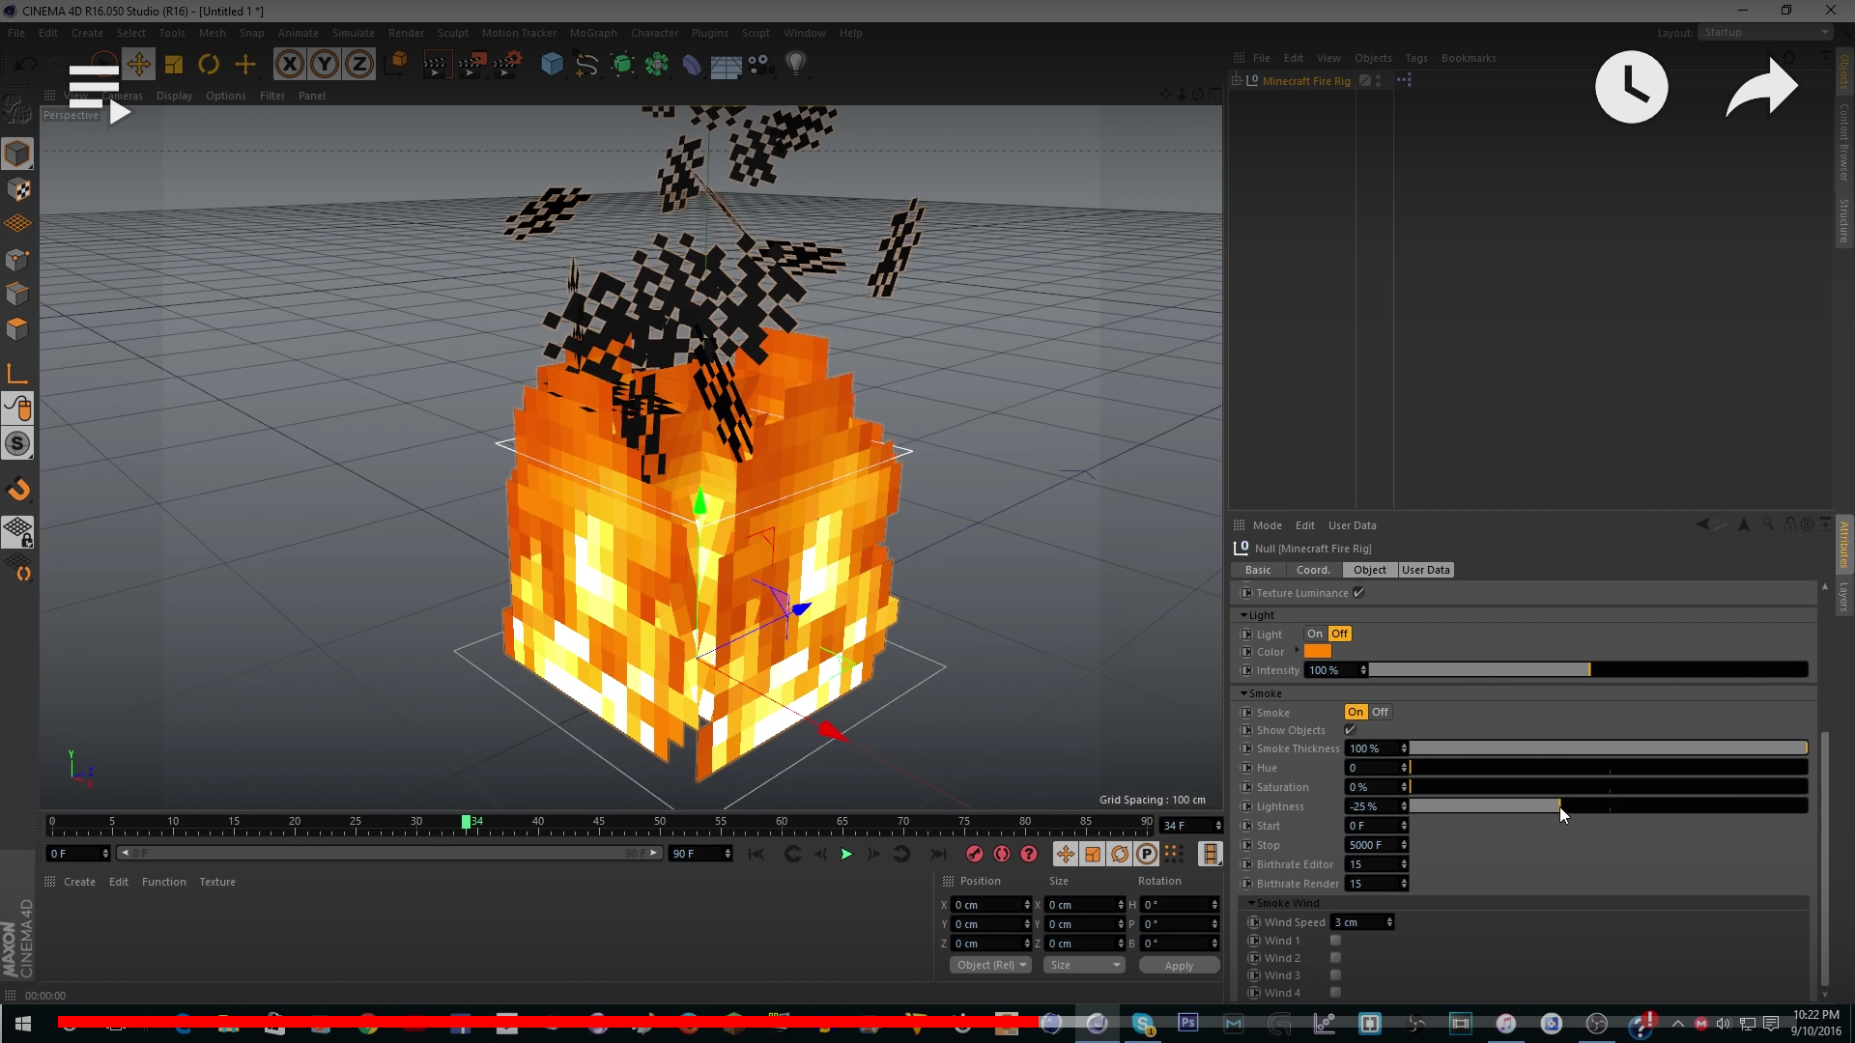Image resolution: width=1855 pixels, height=1043 pixels.
Task: Click Render View clapperboard icon
Action: coord(436,65)
